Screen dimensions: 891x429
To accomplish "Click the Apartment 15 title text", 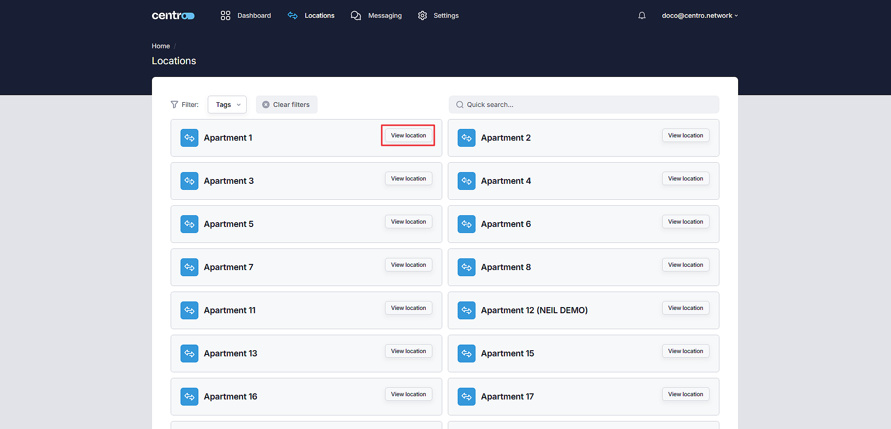I will (507, 354).
